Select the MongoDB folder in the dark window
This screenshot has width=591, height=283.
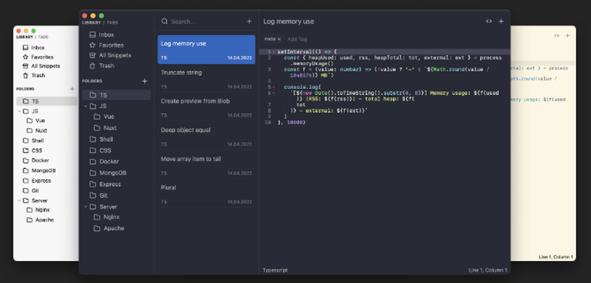pyautogui.click(x=108, y=173)
